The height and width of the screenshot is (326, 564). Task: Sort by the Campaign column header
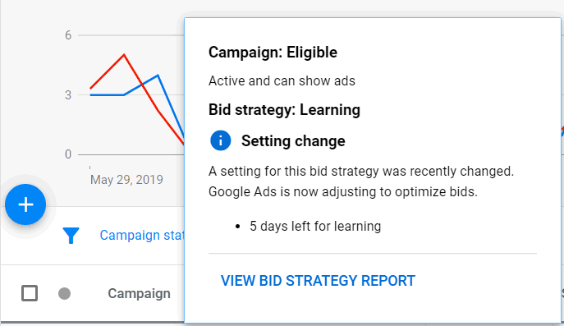pos(140,294)
